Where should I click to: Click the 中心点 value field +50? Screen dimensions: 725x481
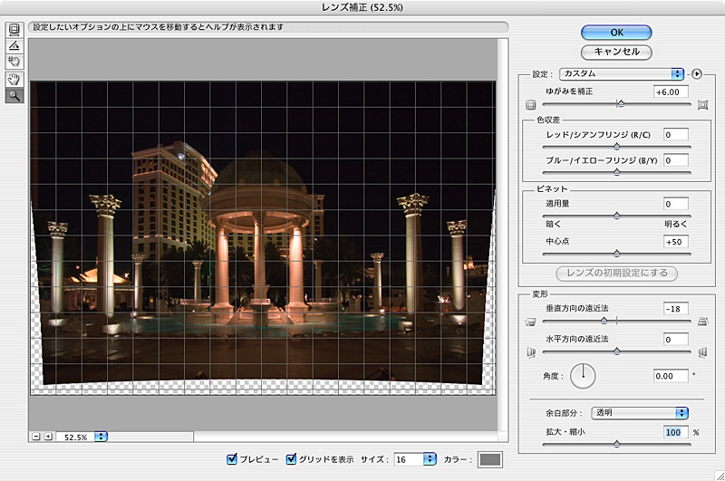click(675, 242)
